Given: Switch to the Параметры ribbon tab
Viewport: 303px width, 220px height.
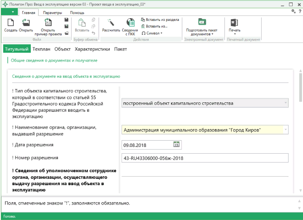Looking at the screenshot, I should tap(52, 13).
